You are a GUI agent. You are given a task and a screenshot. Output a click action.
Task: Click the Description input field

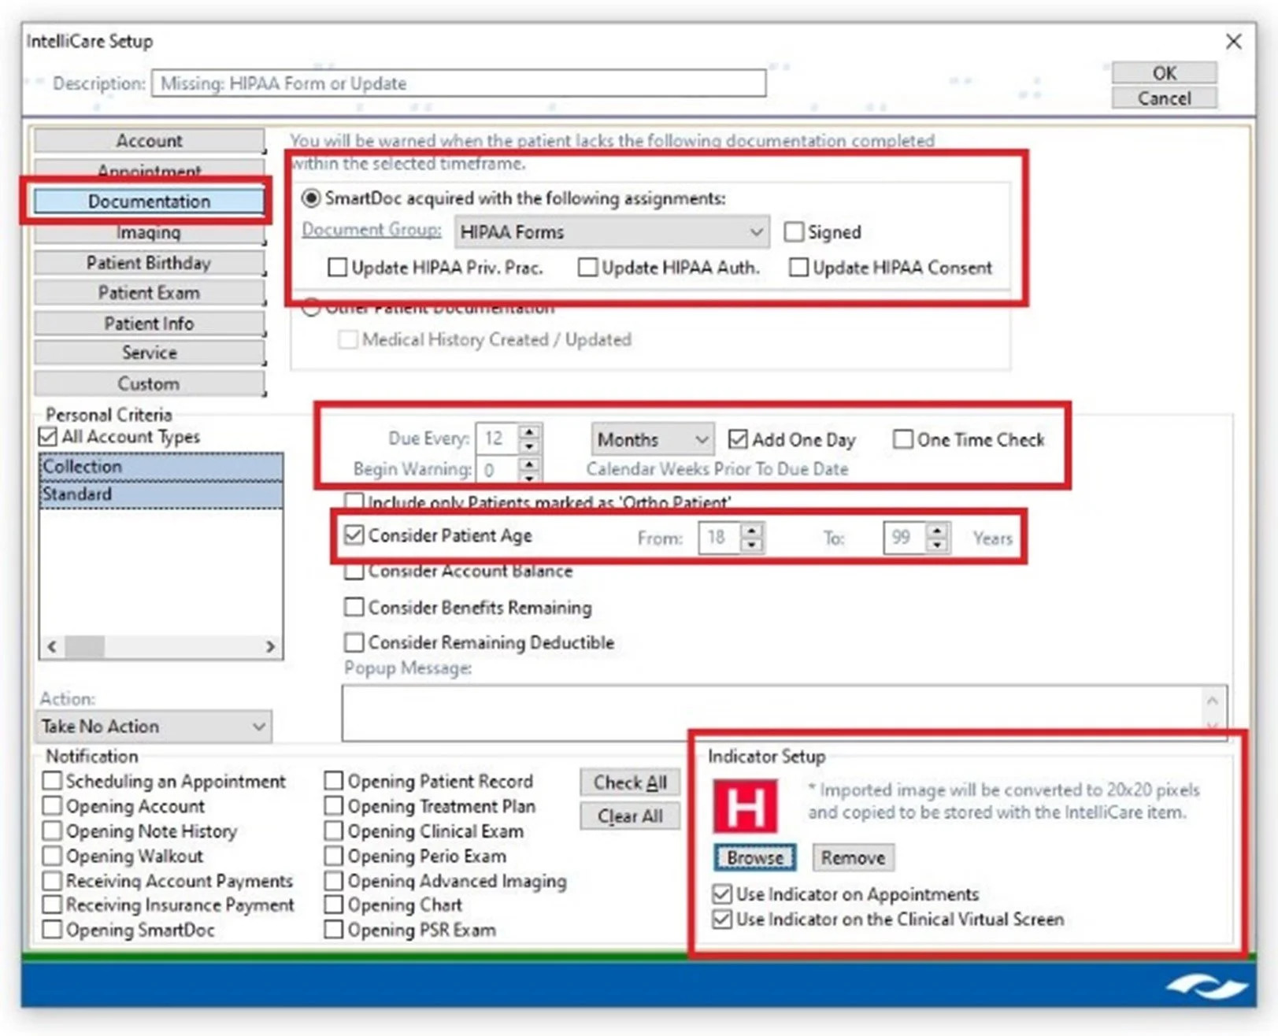459,83
